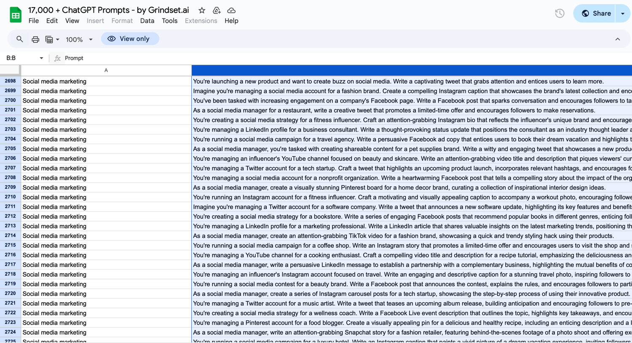Click the print icon
This screenshot has width=632, height=343.
(35, 39)
